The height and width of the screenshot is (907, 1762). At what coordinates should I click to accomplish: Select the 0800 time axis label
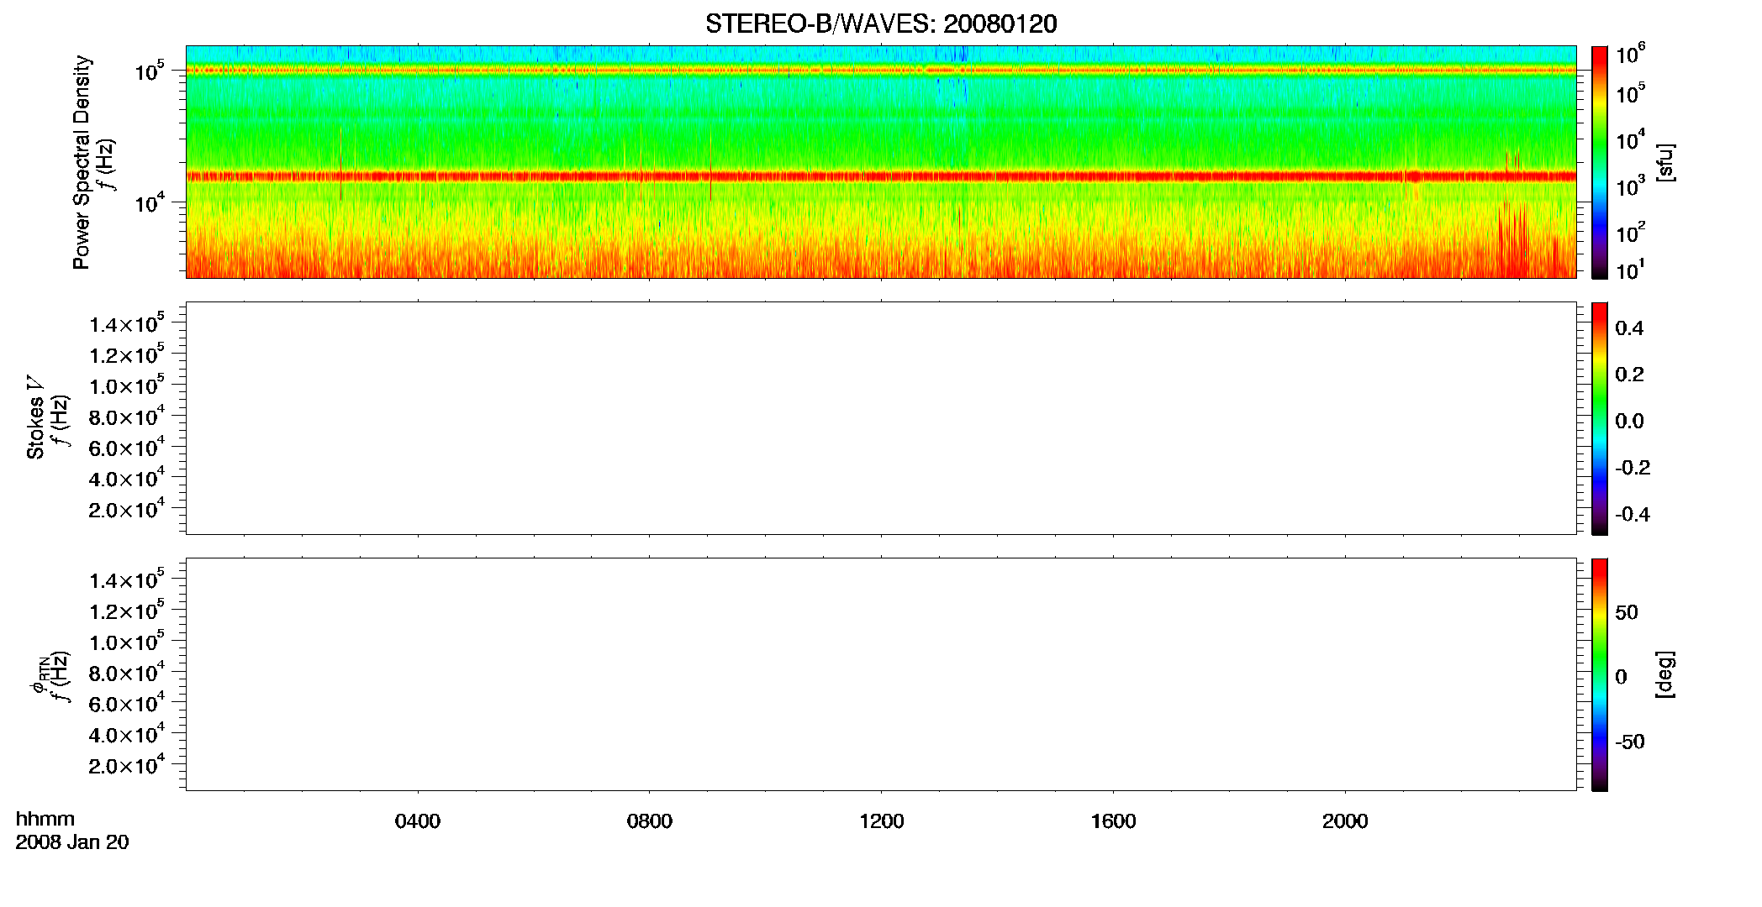650,821
